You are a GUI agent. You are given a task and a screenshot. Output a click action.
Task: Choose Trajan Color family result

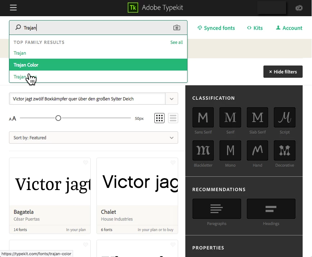coord(98,65)
